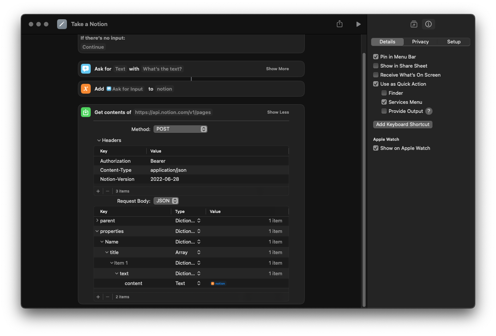Run the shortcut with the play button

(x=358, y=24)
